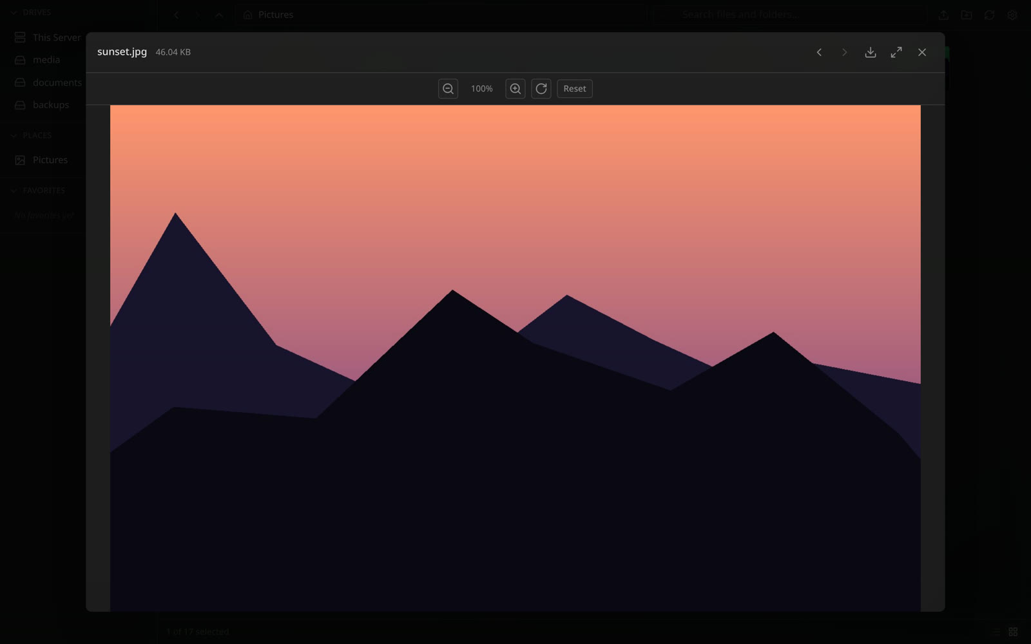
Task: Switch to list view in status bar
Action: pyautogui.click(x=996, y=632)
